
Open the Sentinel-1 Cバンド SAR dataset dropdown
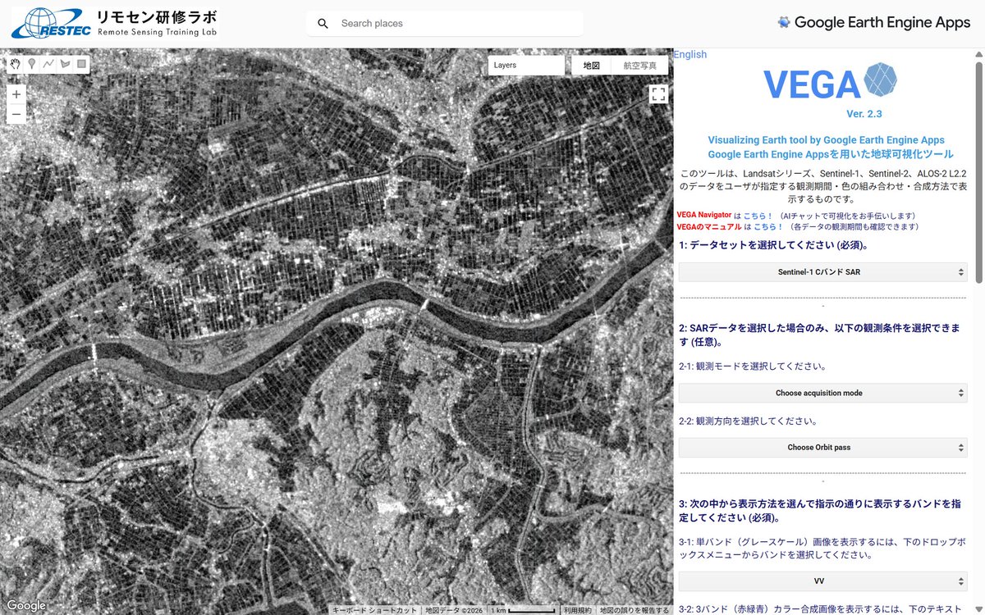click(822, 271)
